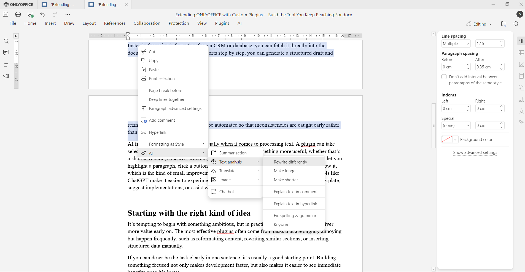Viewport: 525px width, 272px height.
Task: Click the Show advanced settings link
Action: click(x=475, y=152)
